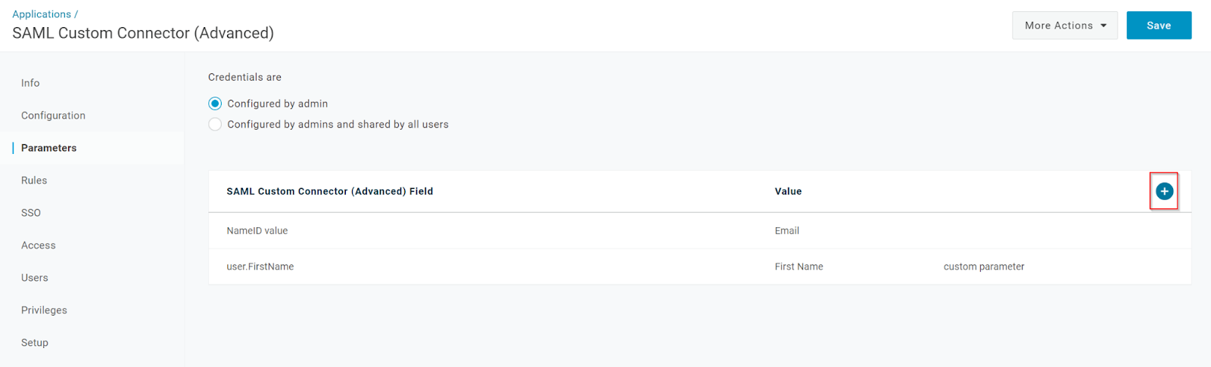Image resolution: width=1211 pixels, height=367 pixels.
Task: Open the Privileges tab
Action: tap(44, 310)
